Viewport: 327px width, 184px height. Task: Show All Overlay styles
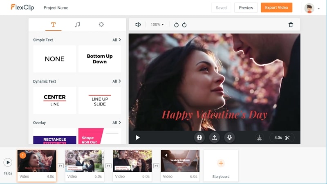[116, 122]
